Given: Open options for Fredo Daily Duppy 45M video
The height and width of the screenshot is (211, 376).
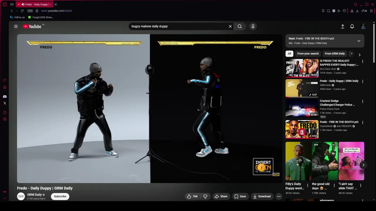Looking at the screenshot, I should [362, 81].
